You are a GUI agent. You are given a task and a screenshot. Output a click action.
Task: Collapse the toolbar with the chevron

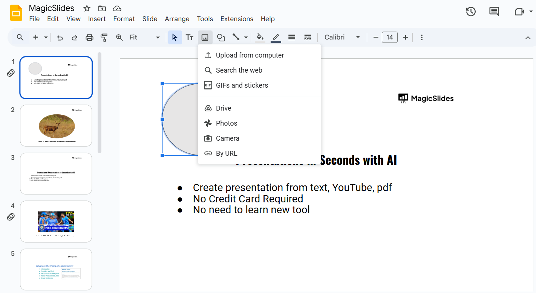pyautogui.click(x=528, y=38)
